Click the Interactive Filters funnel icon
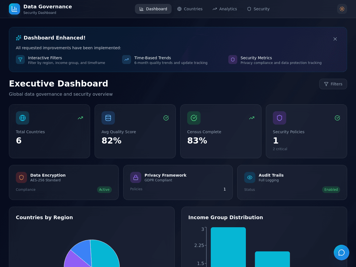This screenshot has width=356, height=267. point(20,60)
